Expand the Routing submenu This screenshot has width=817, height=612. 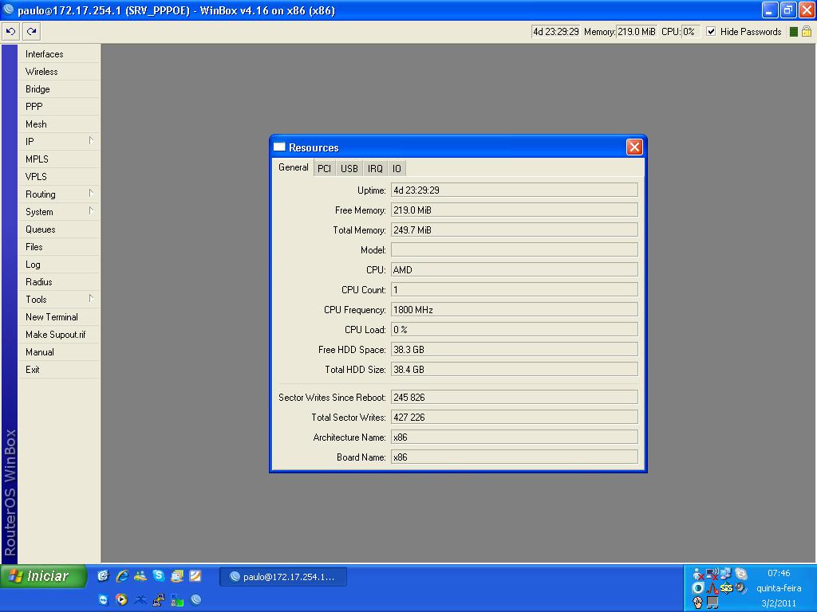click(x=91, y=193)
